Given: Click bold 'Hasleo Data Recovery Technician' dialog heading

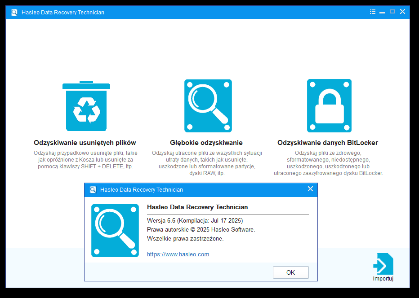Looking at the screenshot, I should [x=197, y=207].
